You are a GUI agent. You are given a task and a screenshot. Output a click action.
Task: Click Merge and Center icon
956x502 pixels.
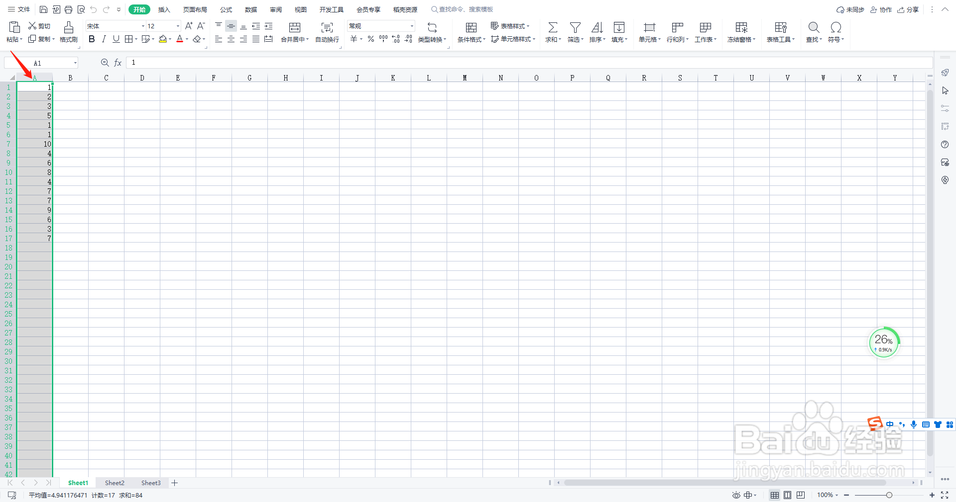coord(295,27)
